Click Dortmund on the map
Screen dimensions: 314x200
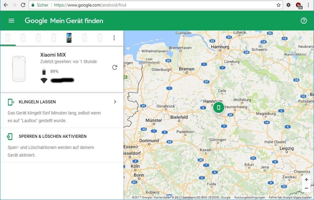coord(149,141)
